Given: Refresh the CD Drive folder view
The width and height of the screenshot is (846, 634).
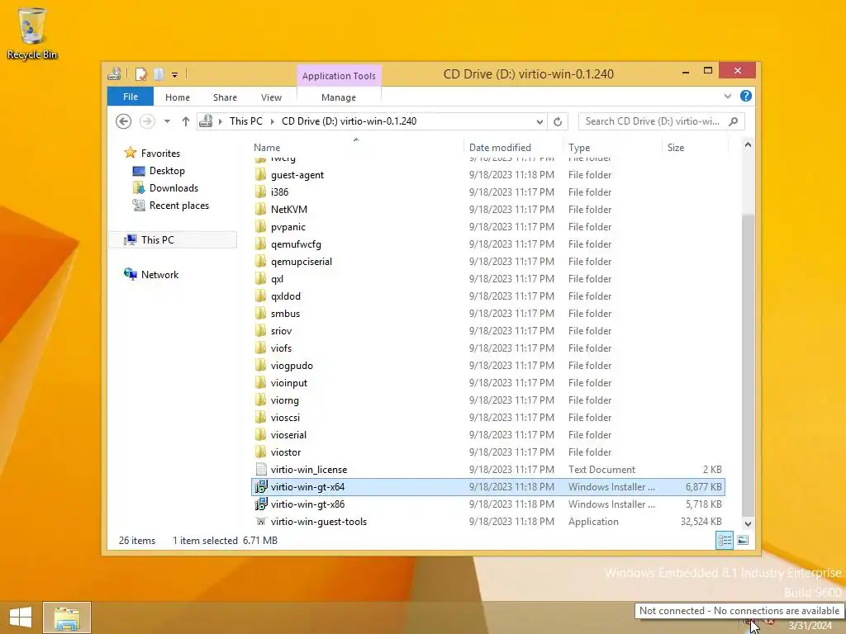Looking at the screenshot, I should [558, 121].
